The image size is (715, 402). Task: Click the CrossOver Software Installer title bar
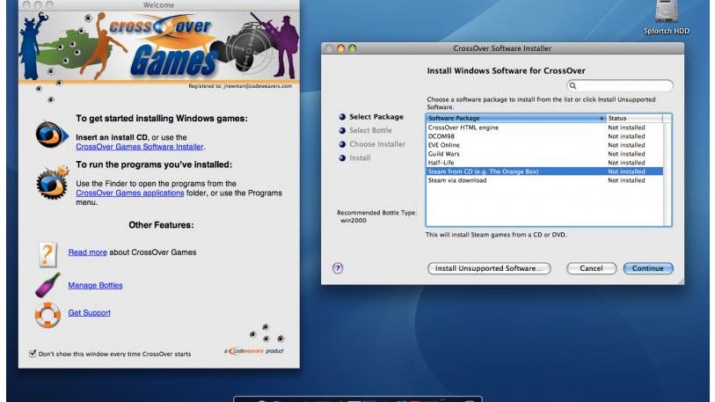pos(502,48)
